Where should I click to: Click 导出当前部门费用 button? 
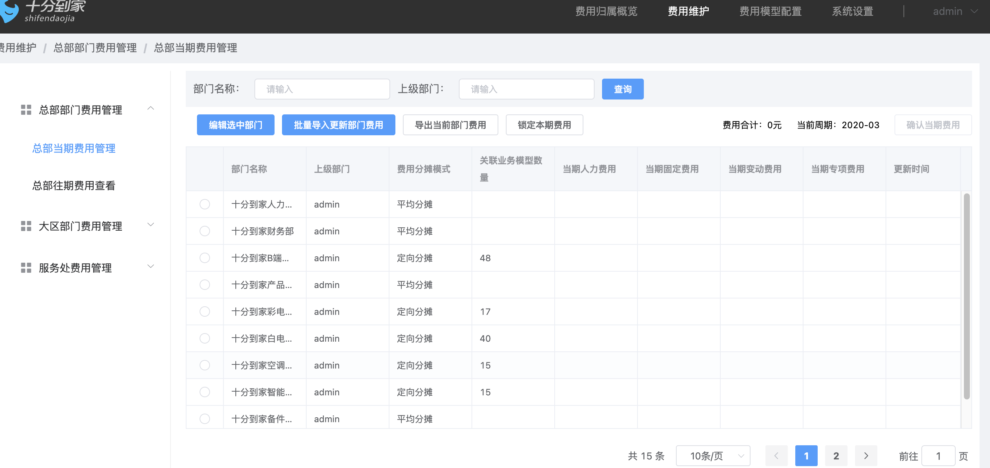[450, 125]
